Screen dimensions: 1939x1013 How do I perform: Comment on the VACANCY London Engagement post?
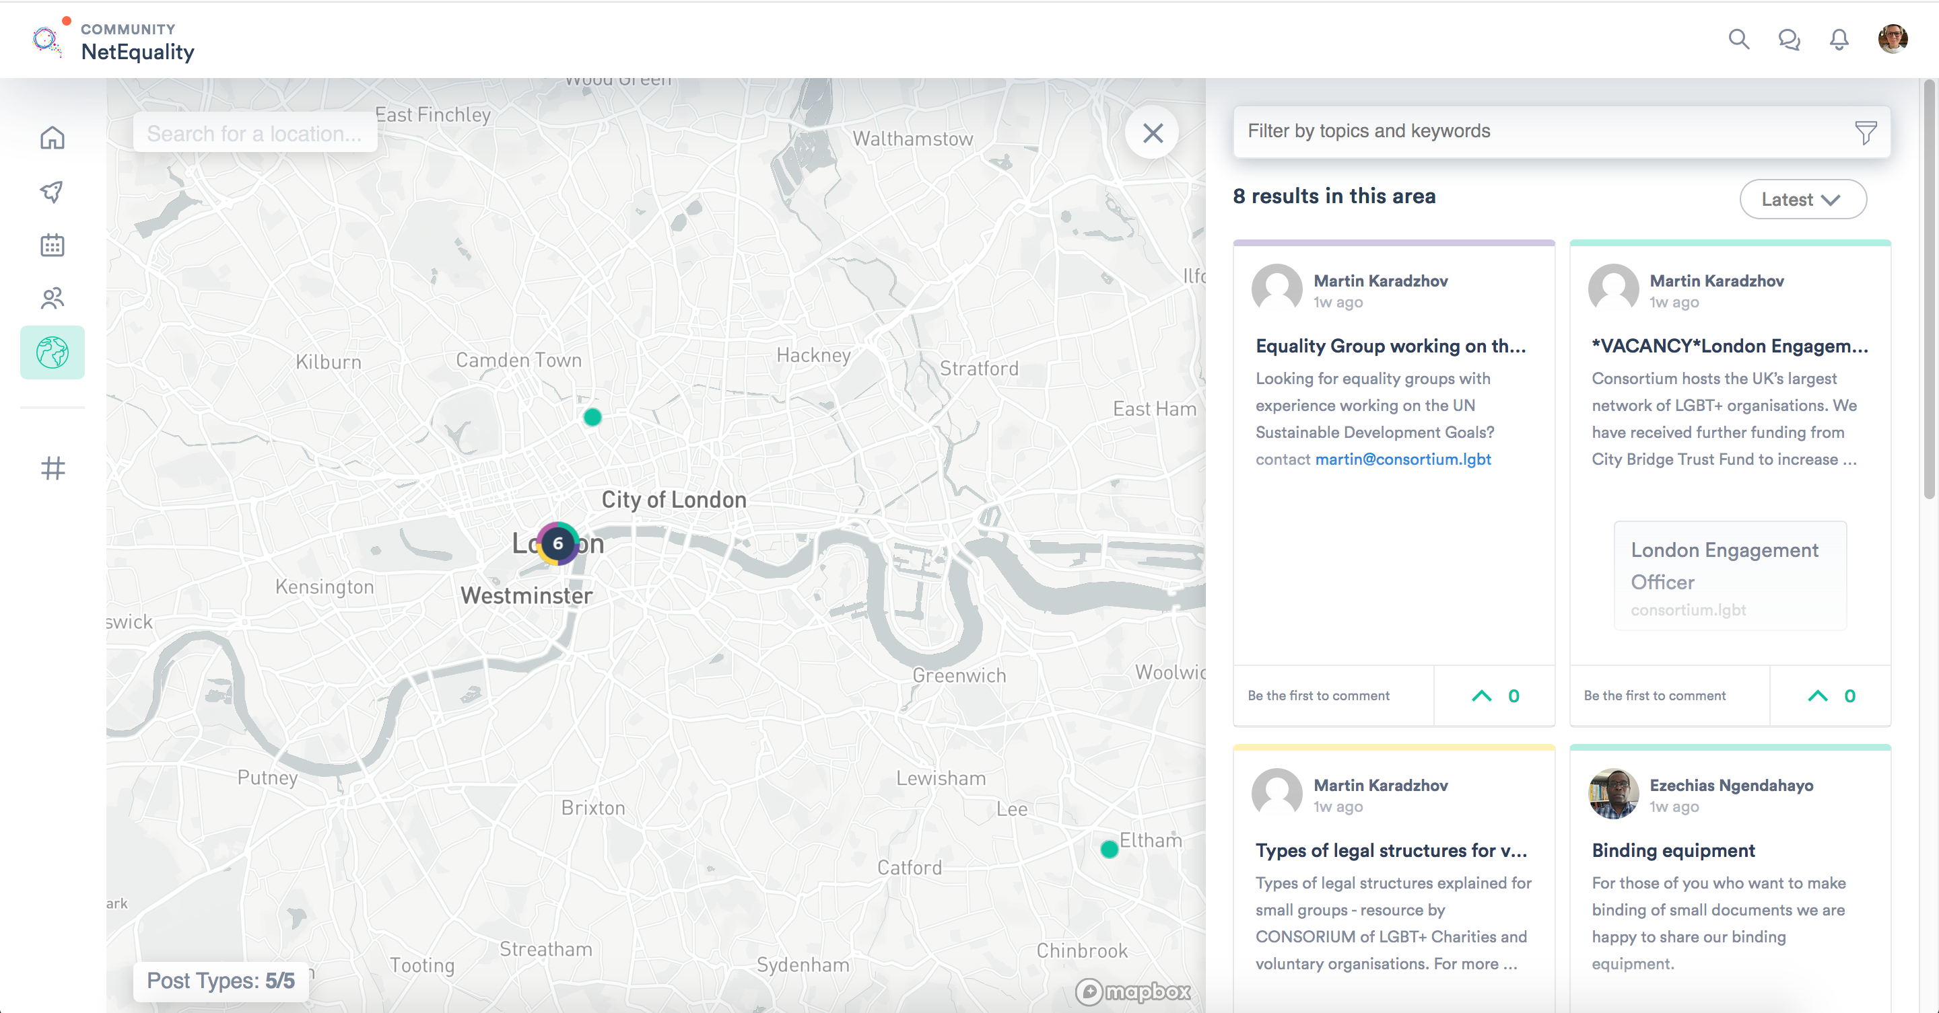[1654, 696]
